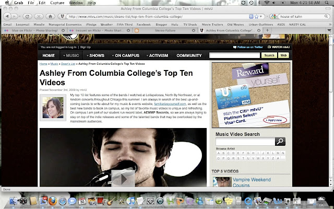Open the Window menu in menu bar
This screenshot has width=334, height=209.
coord(76,3)
